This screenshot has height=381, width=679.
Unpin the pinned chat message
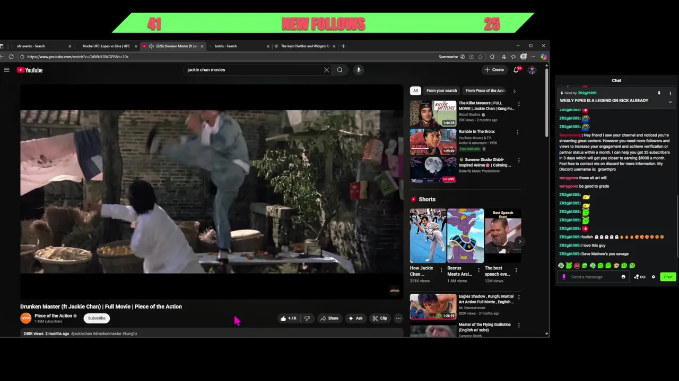coord(659,93)
